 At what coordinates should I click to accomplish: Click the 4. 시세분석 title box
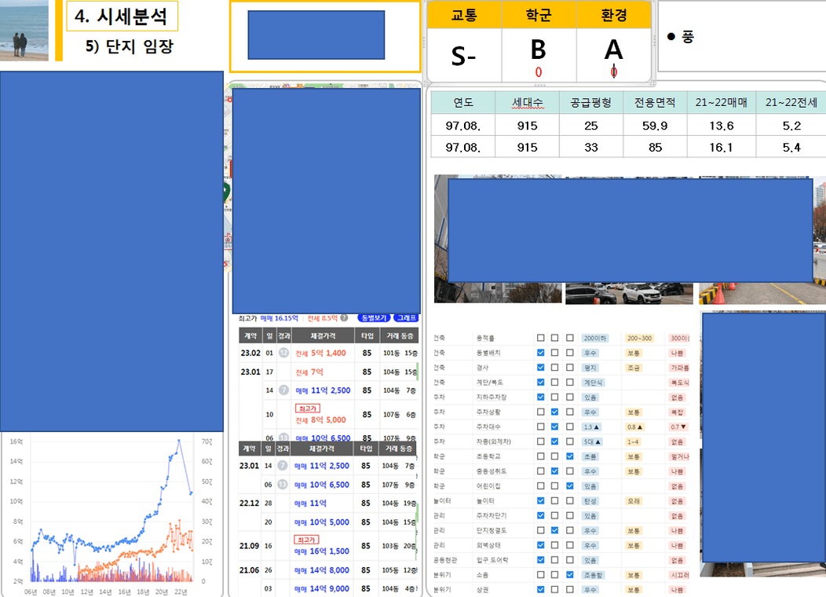(x=122, y=16)
